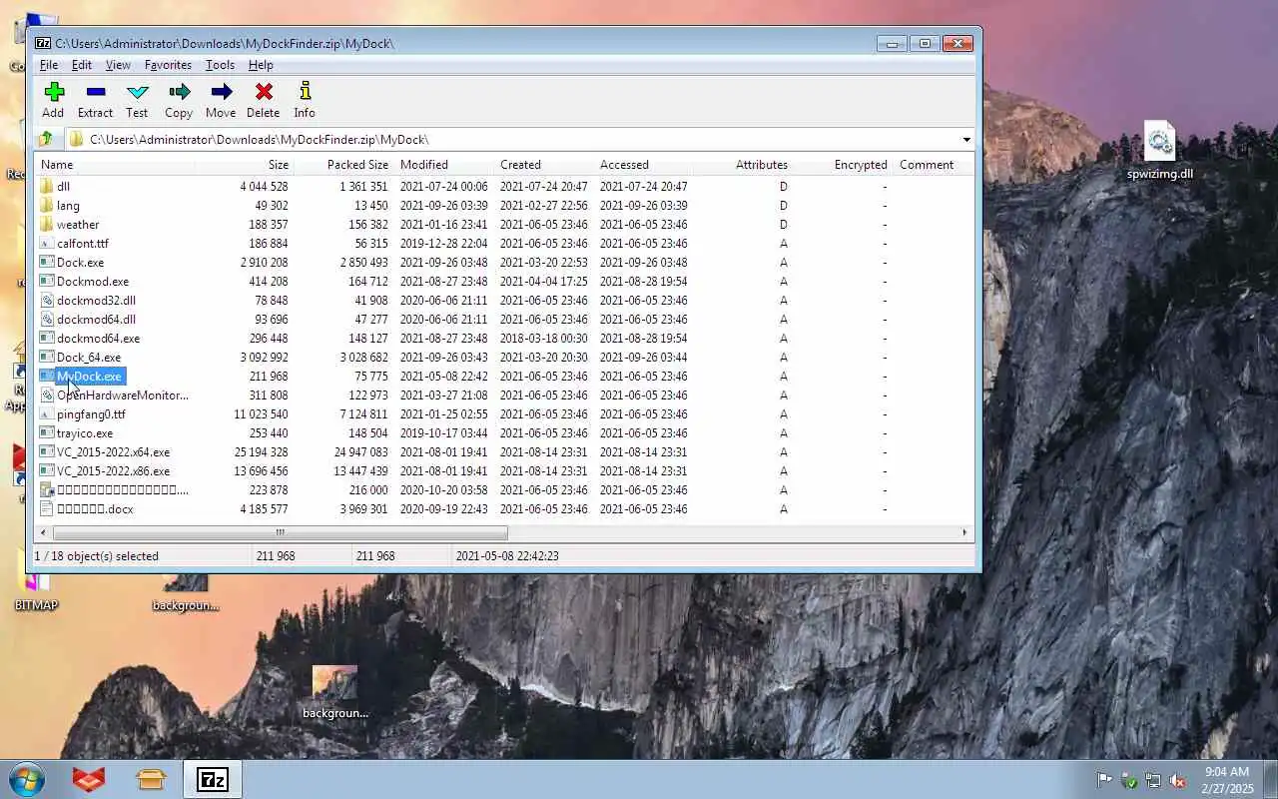Viewport: 1278px width, 799px height.
Task: Select the pingfang0.ttf file icon
Action: [x=46, y=413]
